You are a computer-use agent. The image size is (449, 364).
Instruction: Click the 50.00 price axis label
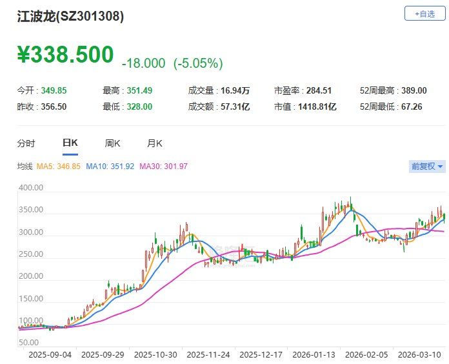28,343
